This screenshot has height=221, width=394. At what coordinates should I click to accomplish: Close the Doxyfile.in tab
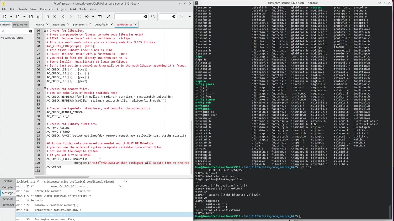pos(111,25)
